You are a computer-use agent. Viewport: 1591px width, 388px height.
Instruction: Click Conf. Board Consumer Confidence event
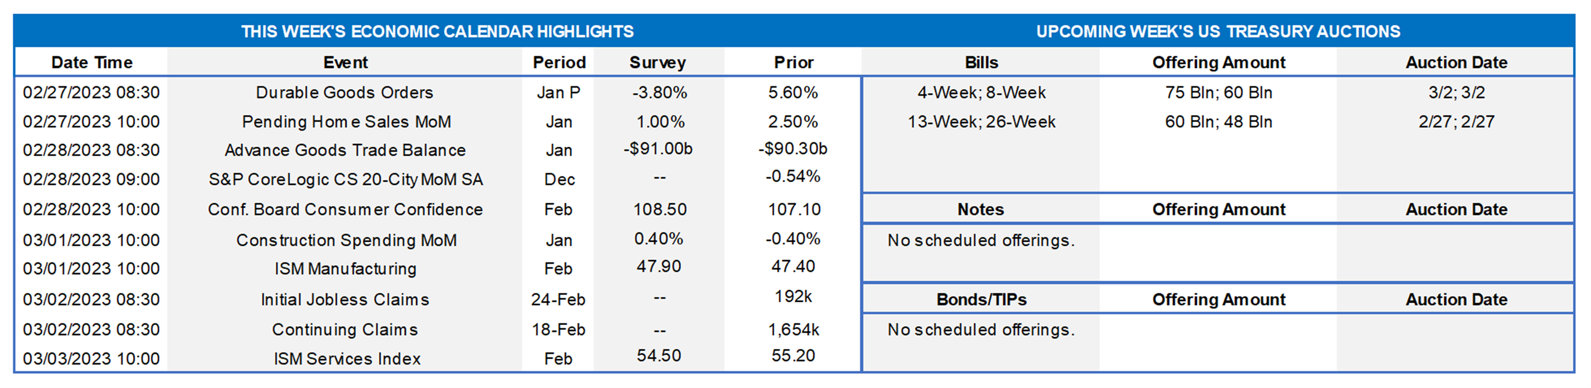click(345, 210)
